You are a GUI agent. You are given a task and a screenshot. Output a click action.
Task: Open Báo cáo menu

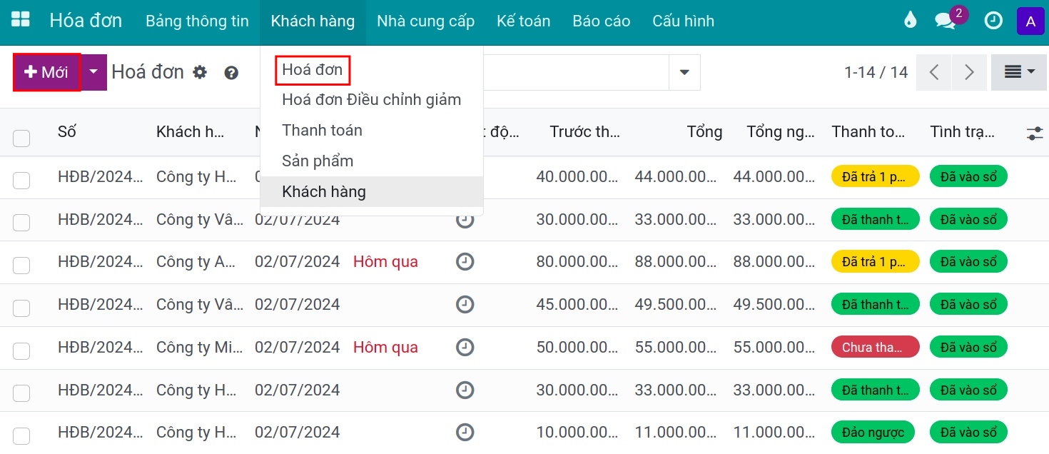601,21
